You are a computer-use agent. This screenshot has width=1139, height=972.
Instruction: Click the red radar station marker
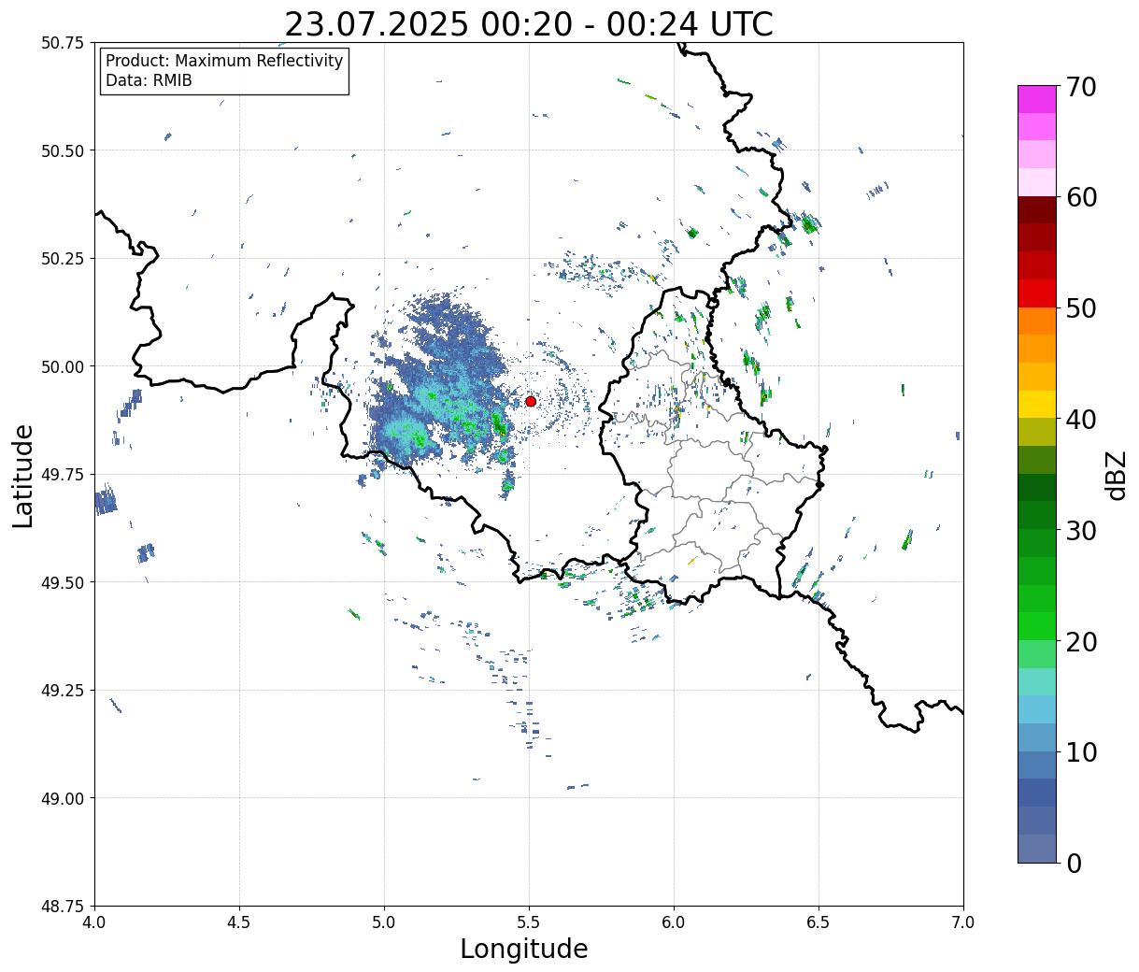click(531, 401)
